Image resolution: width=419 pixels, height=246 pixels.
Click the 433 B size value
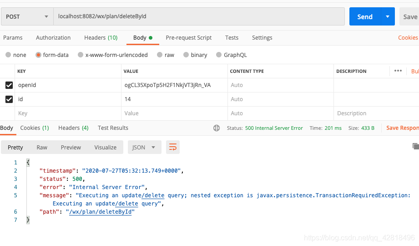[368, 128]
